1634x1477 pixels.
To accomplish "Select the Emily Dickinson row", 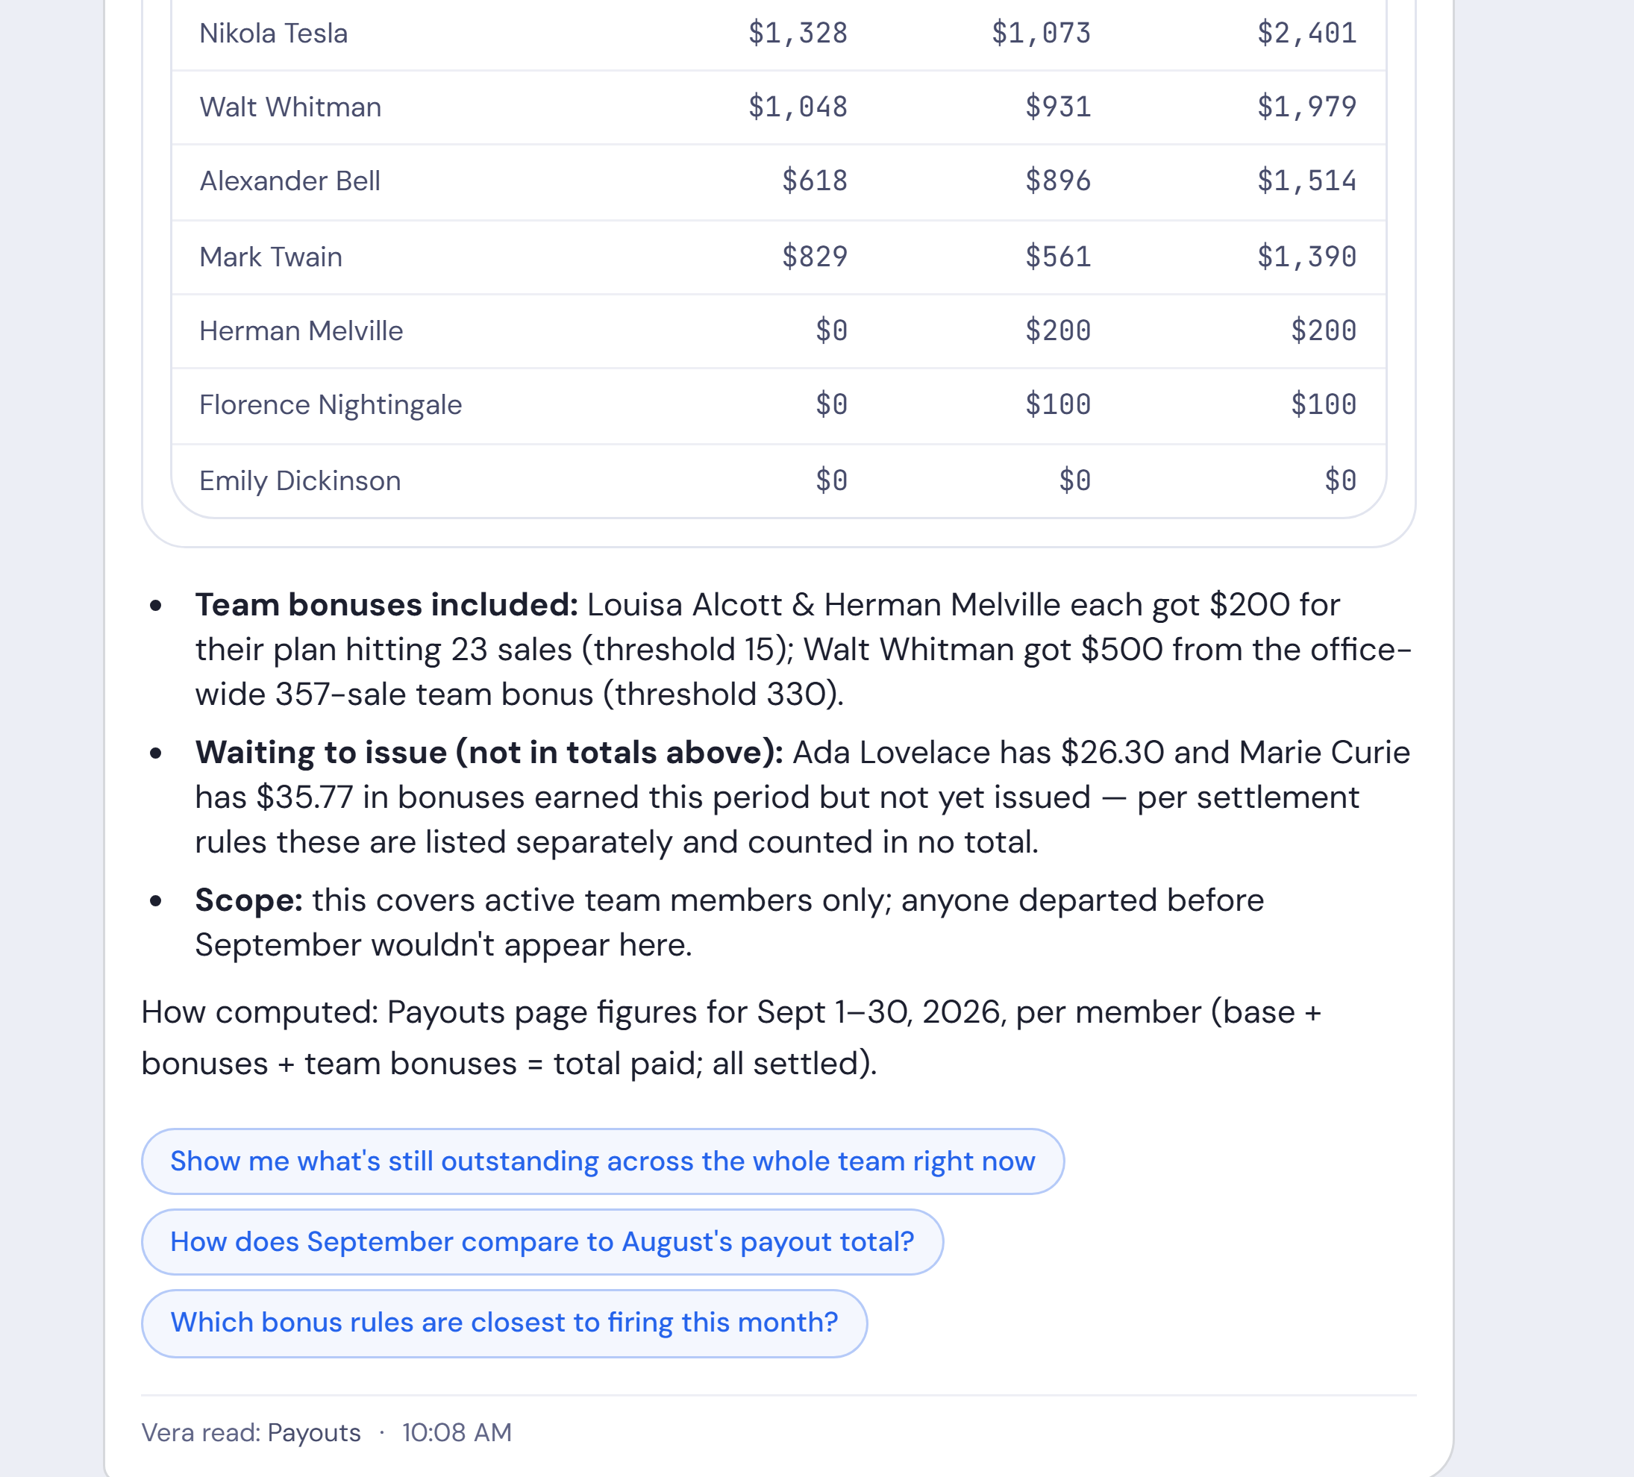I will 779,480.
